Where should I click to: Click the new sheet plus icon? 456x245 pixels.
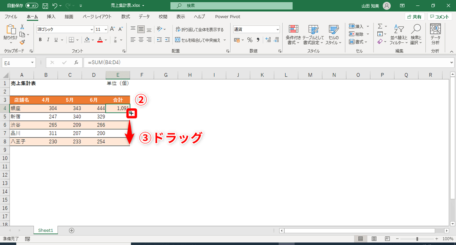point(71,230)
